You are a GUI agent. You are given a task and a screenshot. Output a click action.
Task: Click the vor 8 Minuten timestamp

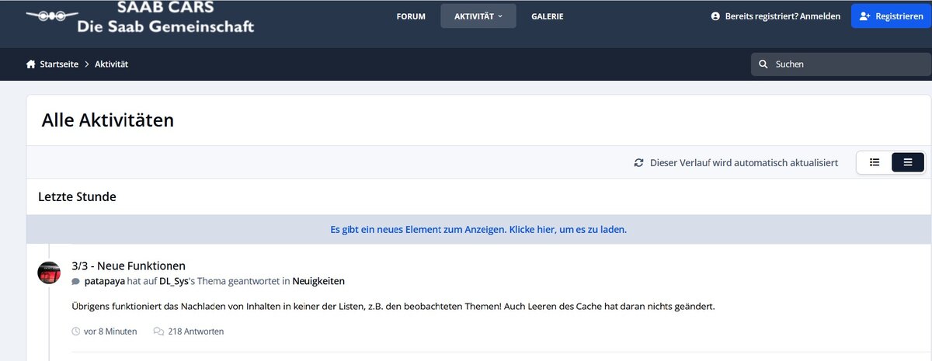(x=110, y=331)
